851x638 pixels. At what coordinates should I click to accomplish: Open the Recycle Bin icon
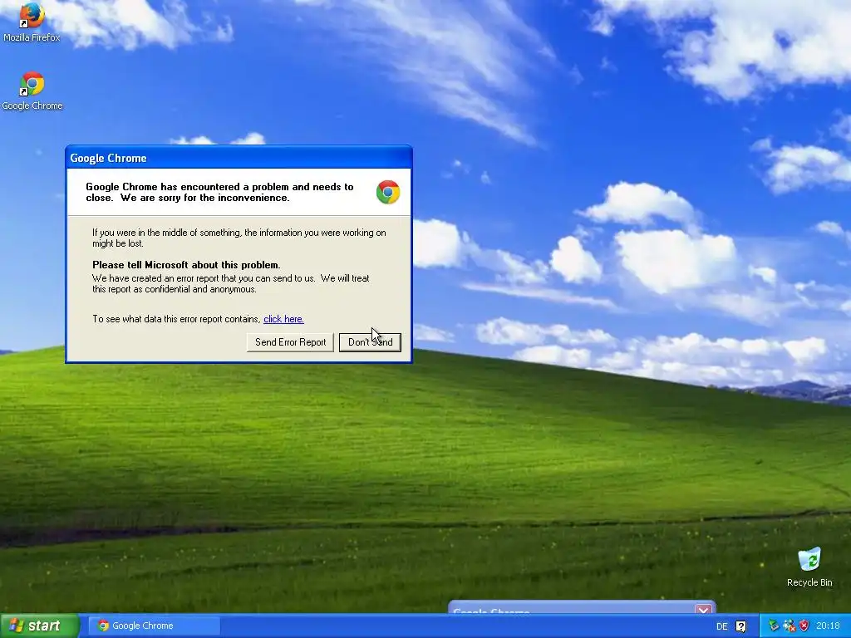(809, 567)
